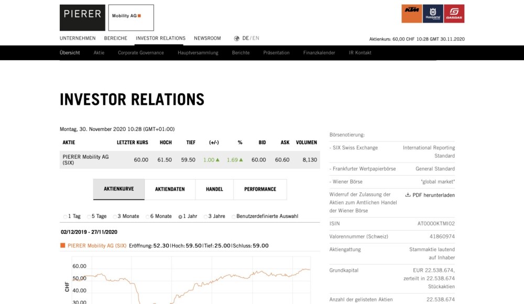Open the Newsroom menu item
This screenshot has height=304, width=524.
pos(208,38)
